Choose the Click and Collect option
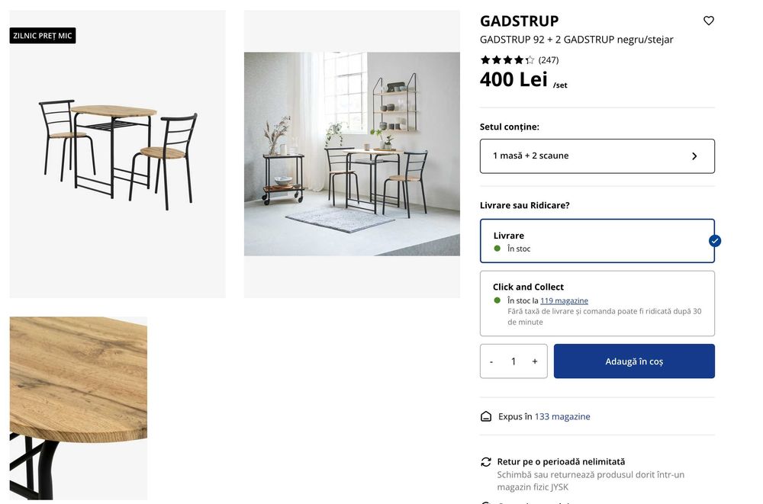This screenshot has height=504, width=763. point(597,303)
